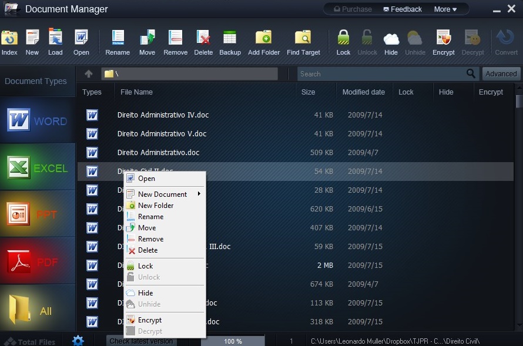
Task: Click the status bar path C:\Users\Leonardo Muller
Action: [395, 341]
